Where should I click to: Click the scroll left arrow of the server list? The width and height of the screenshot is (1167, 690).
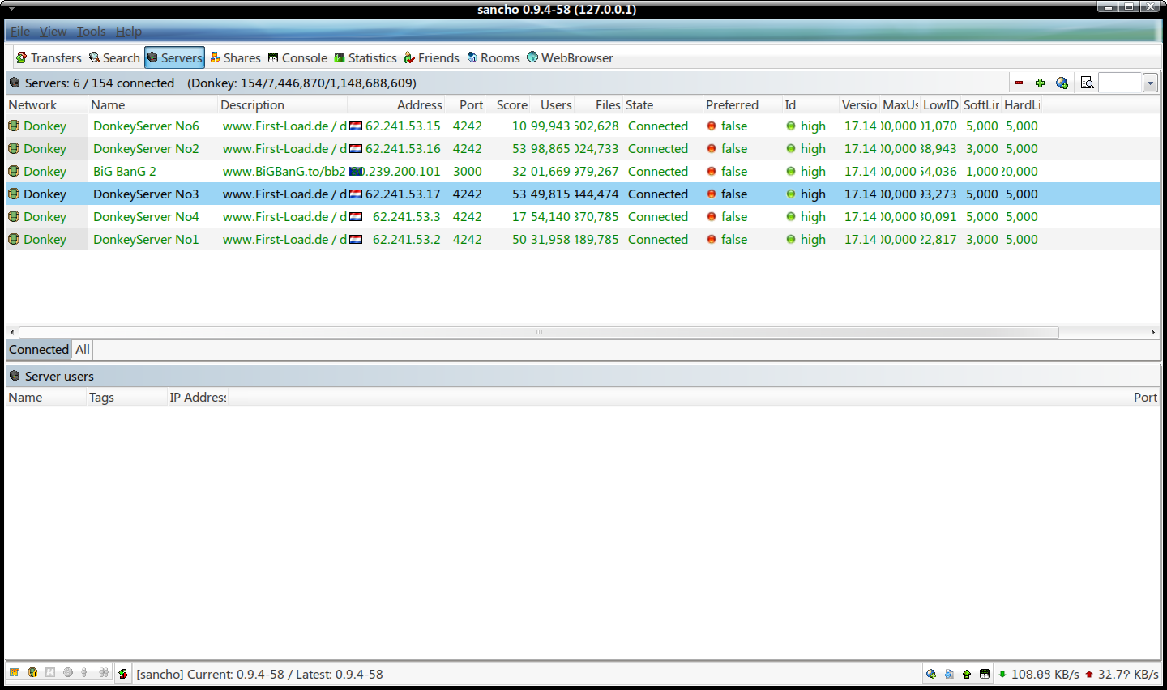click(12, 332)
